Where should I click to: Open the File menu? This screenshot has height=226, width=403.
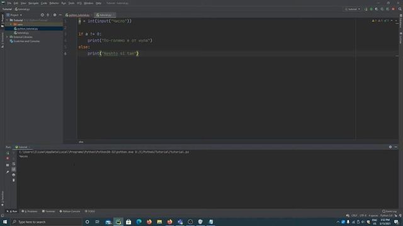(x=9, y=3)
